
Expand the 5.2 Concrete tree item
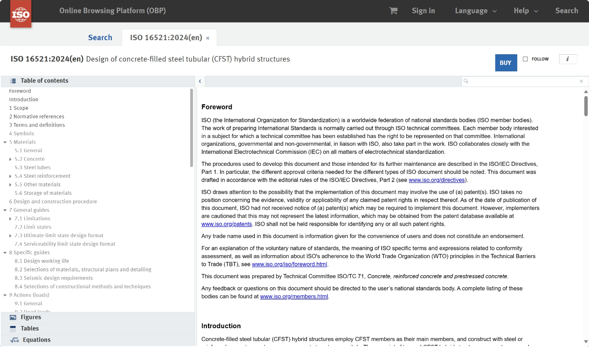pyautogui.click(x=11, y=159)
